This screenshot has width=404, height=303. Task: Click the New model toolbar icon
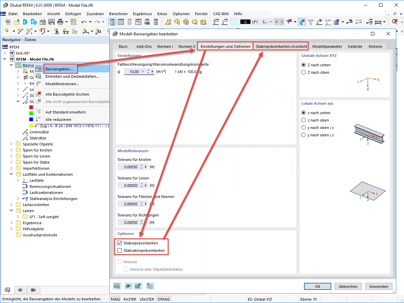coord(8,22)
